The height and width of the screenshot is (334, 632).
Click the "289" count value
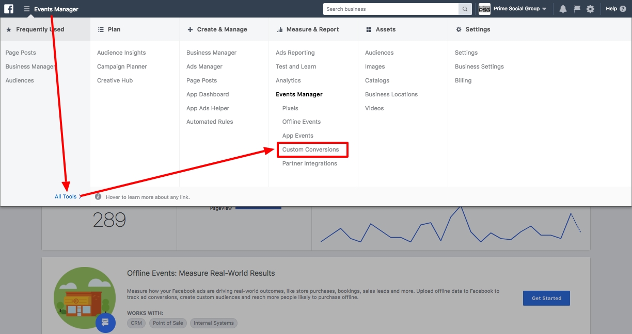pyautogui.click(x=109, y=220)
